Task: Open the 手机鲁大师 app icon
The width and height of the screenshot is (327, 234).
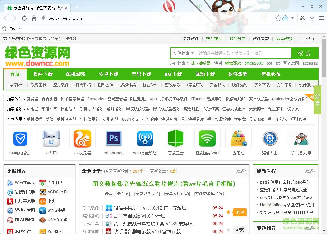Action: pyautogui.click(x=301, y=139)
